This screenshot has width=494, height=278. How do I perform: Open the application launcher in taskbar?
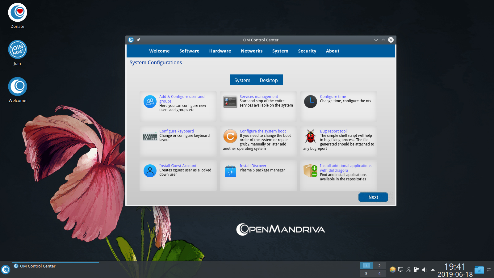tap(6, 270)
